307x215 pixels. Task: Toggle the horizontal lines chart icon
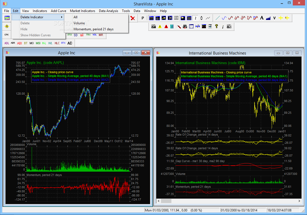click(x=151, y=18)
